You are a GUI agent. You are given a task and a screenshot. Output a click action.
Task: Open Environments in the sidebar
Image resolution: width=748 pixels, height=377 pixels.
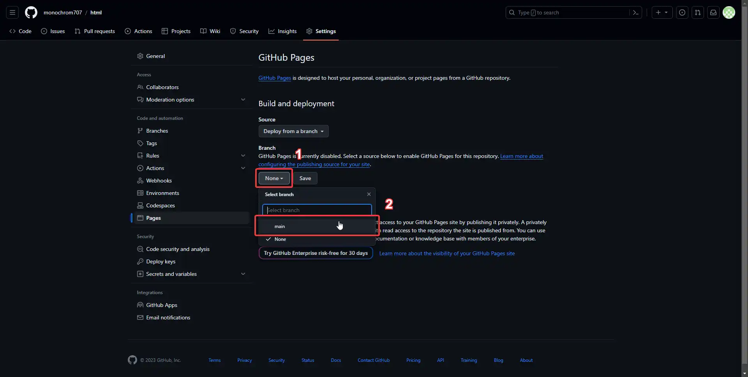pos(191,193)
